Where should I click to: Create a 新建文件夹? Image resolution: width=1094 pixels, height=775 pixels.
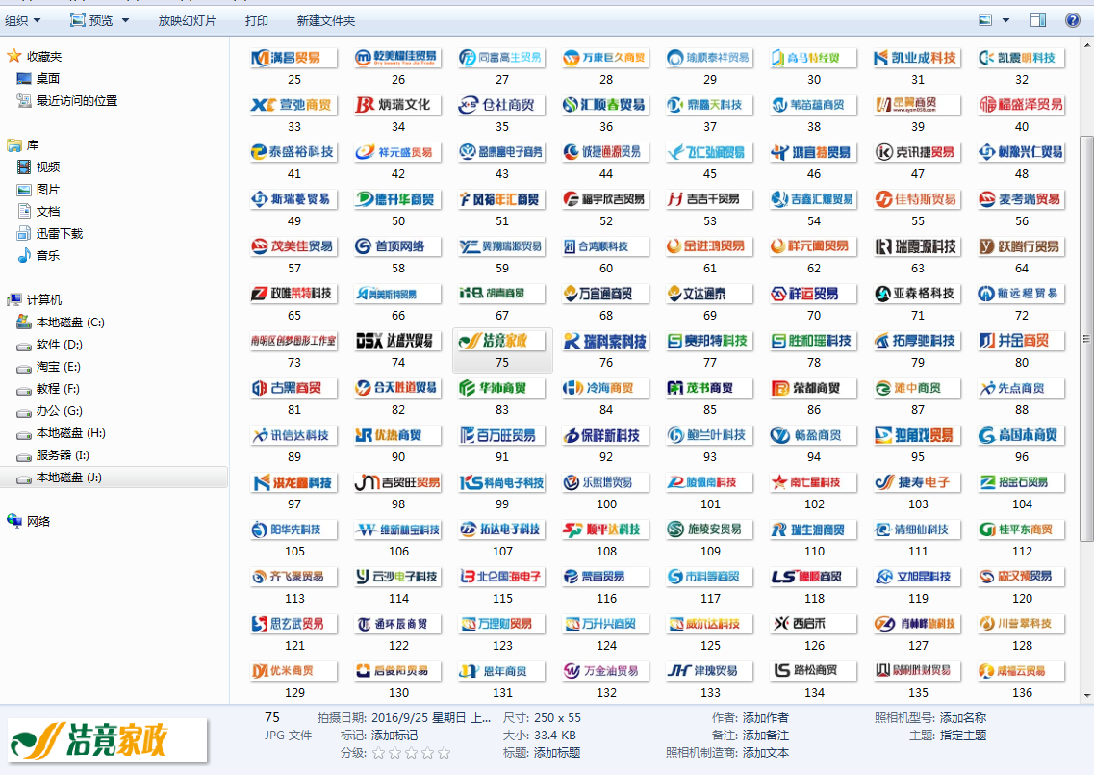[x=326, y=21]
